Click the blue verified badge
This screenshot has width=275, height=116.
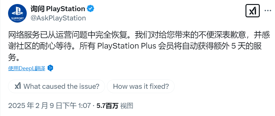coord(90,9)
